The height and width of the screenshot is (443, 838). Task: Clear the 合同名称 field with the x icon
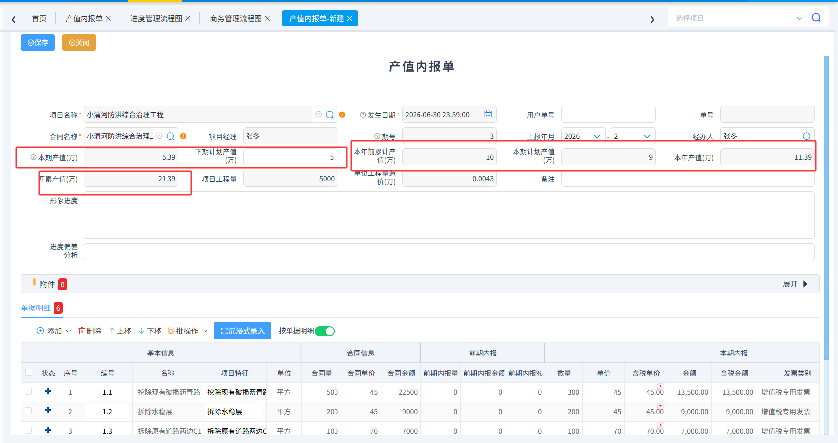pyautogui.click(x=159, y=136)
